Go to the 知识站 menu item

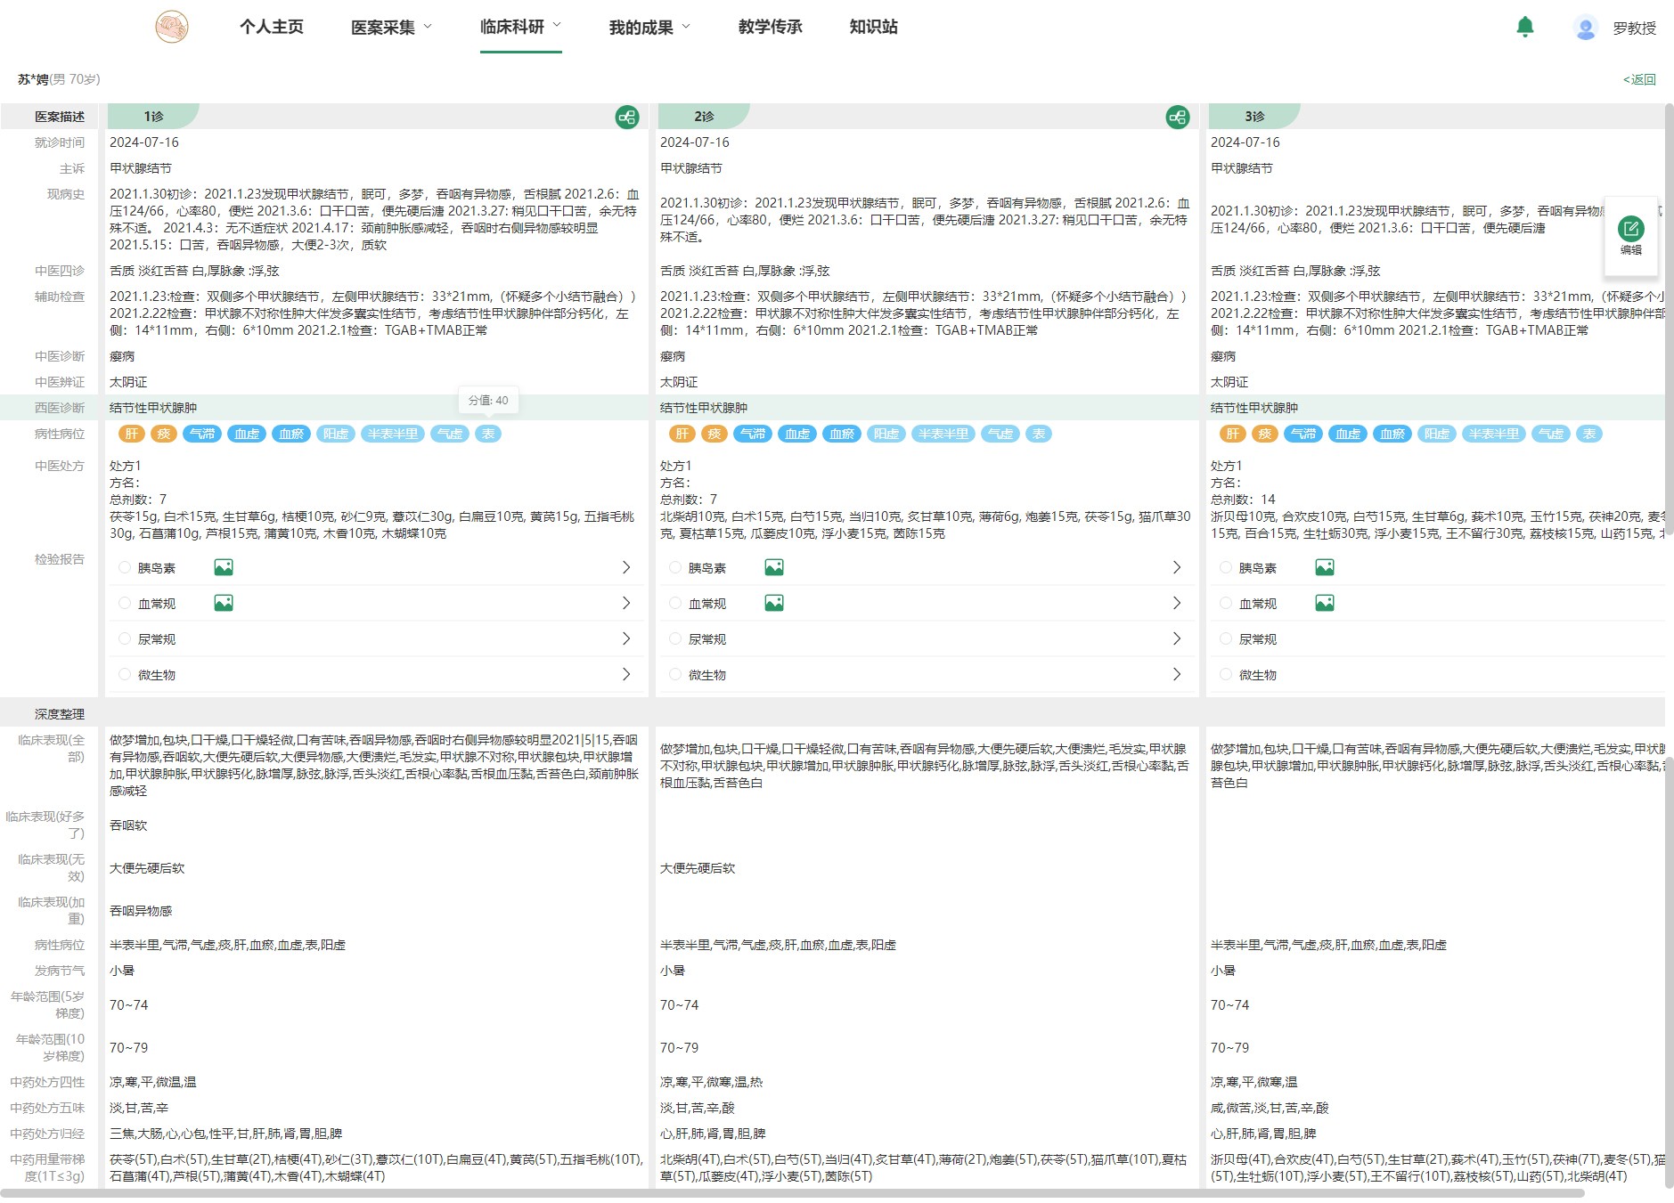pyautogui.click(x=873, y=27)
